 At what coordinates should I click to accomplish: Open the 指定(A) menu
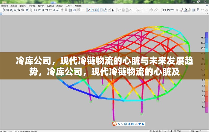tap(23, 6)
